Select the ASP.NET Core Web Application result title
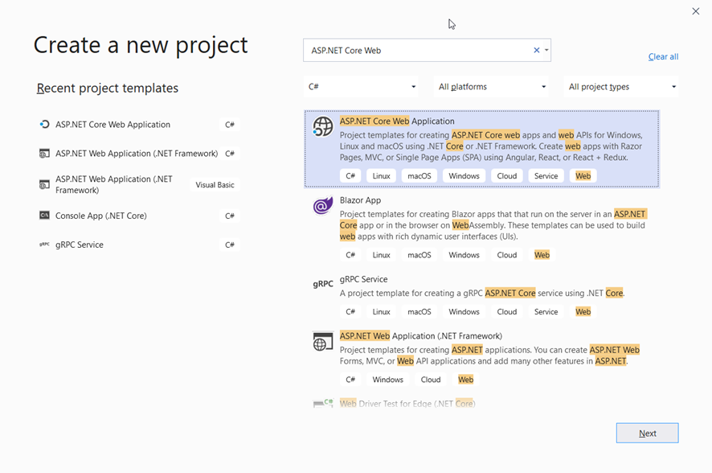712x473 pixels. point(397,121)
